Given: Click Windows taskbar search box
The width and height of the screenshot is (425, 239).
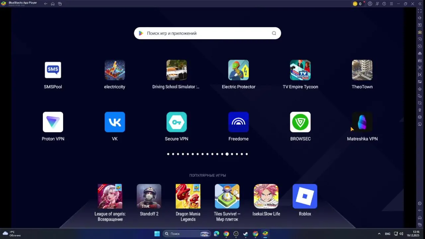Looking at the screenshot, I should tap(187, 234).
